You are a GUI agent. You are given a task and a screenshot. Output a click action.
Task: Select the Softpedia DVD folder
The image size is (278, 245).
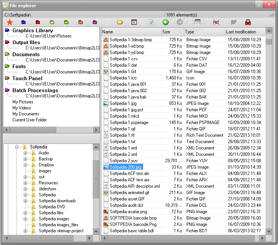pos(52,207)
